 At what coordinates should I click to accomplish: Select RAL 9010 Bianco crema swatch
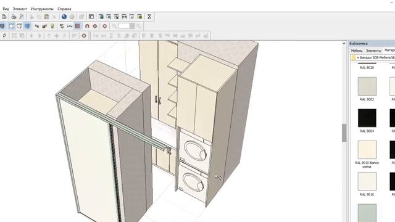tap(367, 149)
